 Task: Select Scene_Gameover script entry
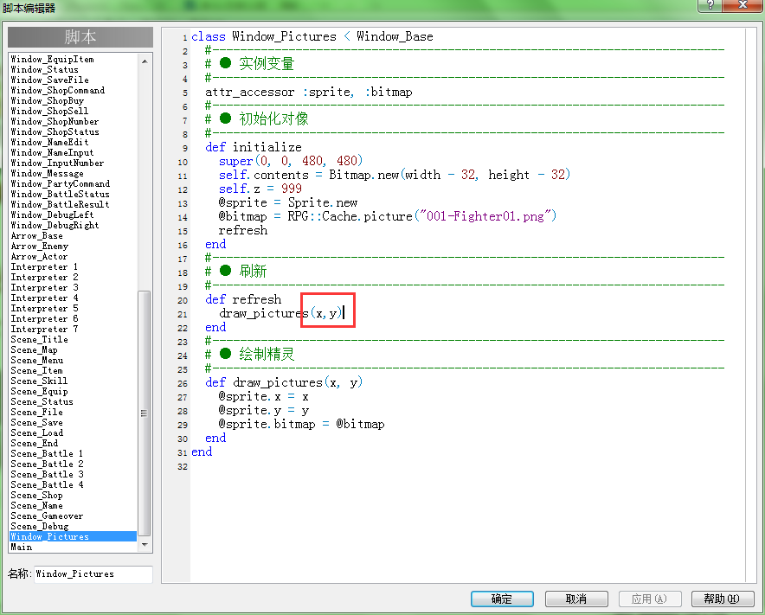47,516
